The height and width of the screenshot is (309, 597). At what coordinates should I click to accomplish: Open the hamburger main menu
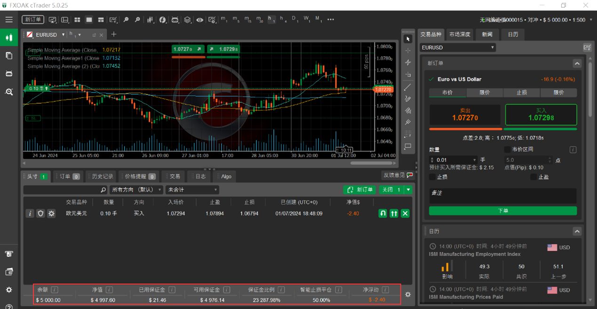pyautogui.click(x=9, y=20)
